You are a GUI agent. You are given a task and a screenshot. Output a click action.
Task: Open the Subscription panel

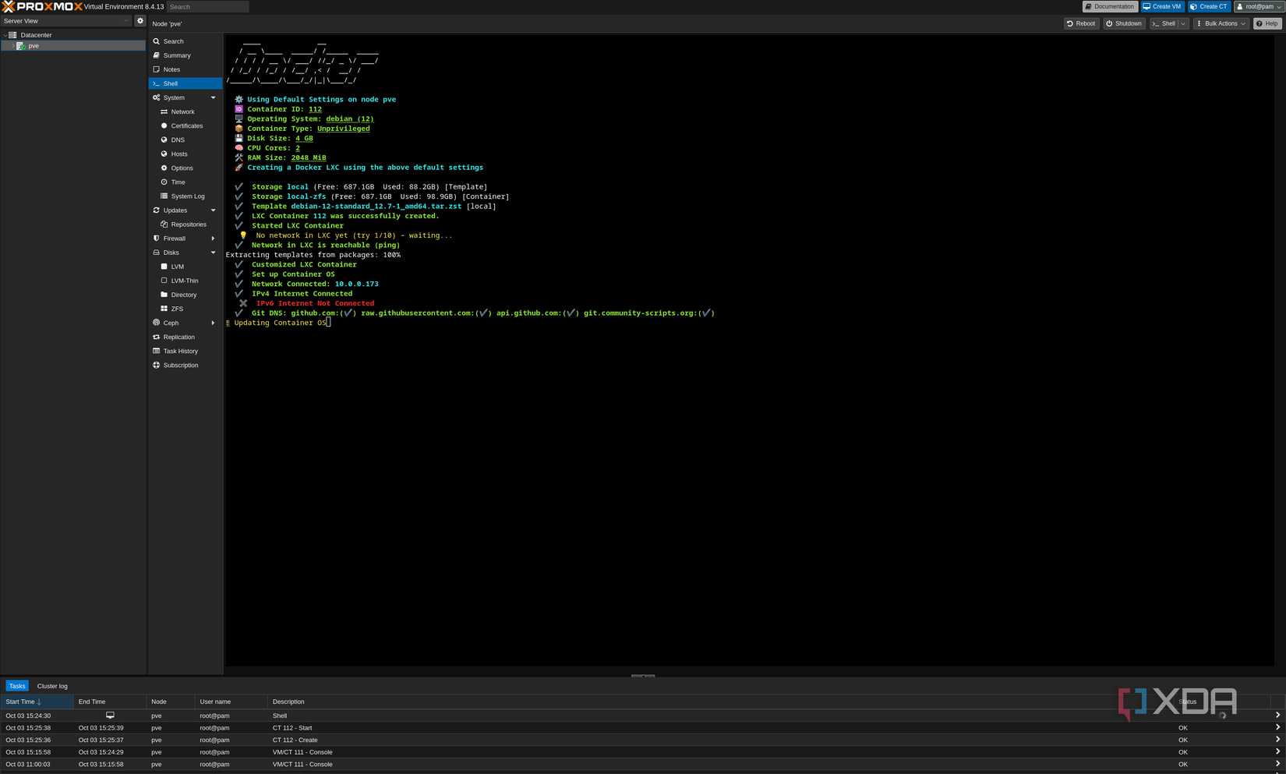pyautogui.click(x=180, y=365)
